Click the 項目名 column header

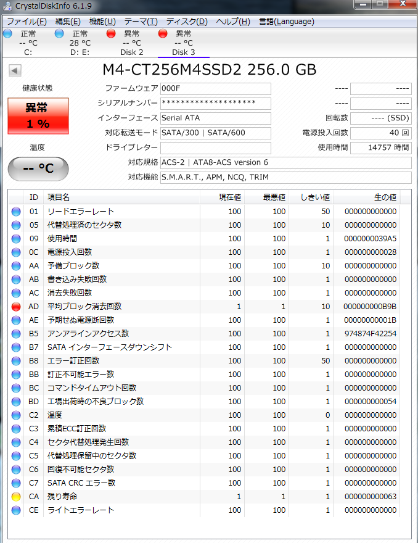tap(121, 197)
